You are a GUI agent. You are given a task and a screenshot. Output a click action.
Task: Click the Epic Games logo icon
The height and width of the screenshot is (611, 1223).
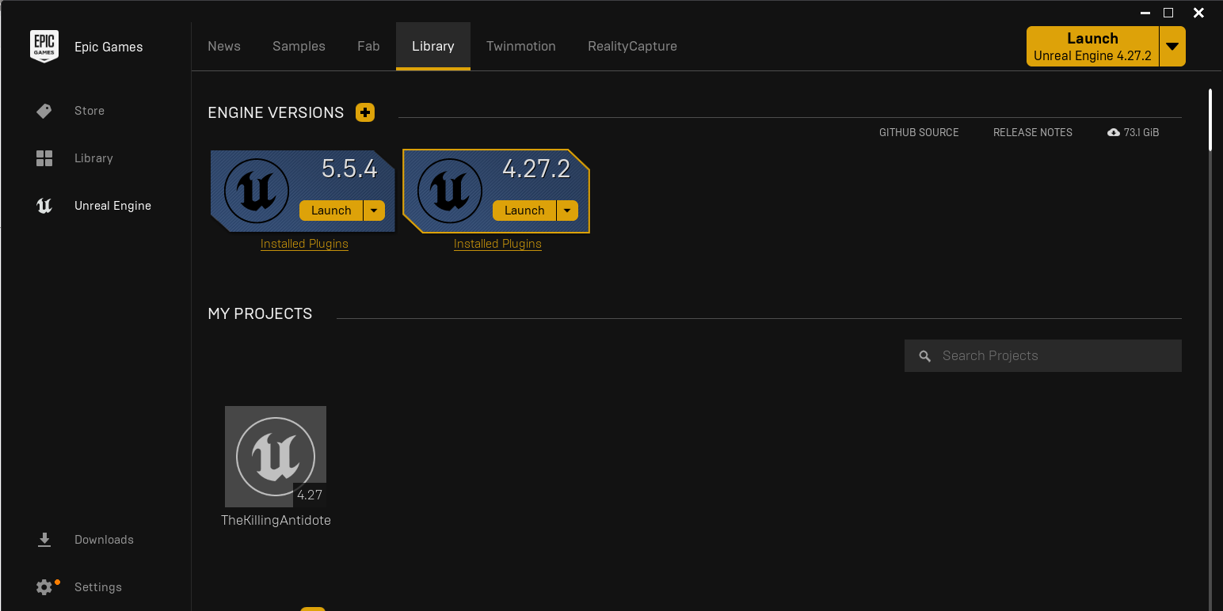pos(44,47)
